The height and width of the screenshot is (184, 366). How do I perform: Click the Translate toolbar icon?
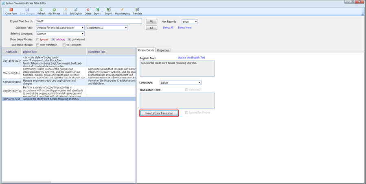137,10
